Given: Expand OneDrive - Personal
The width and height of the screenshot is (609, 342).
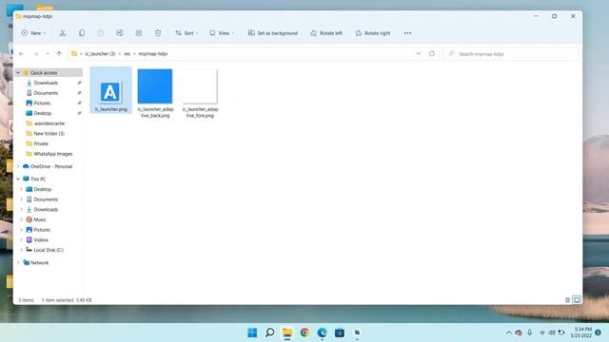Looking at the screenshot, I should 18,166.
